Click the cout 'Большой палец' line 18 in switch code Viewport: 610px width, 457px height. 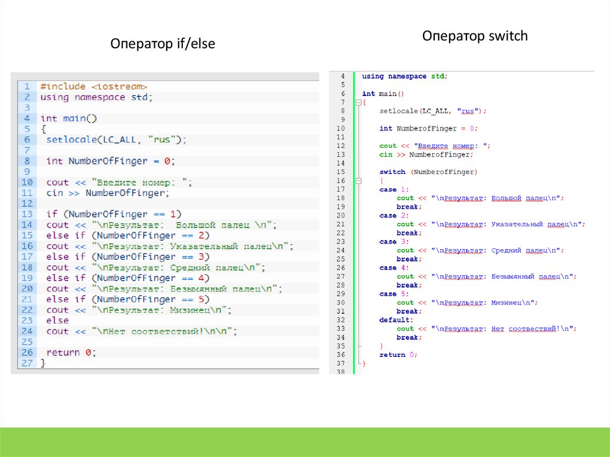tap(480, 198)
